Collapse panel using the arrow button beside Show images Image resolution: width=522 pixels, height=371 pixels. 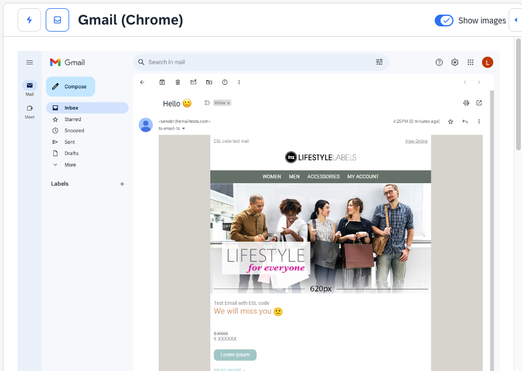coord(516,20)
